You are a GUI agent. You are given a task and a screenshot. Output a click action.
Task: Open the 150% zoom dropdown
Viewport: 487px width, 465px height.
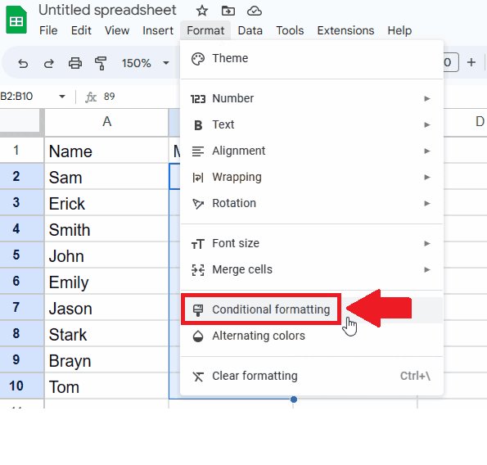tap(146, 63)
